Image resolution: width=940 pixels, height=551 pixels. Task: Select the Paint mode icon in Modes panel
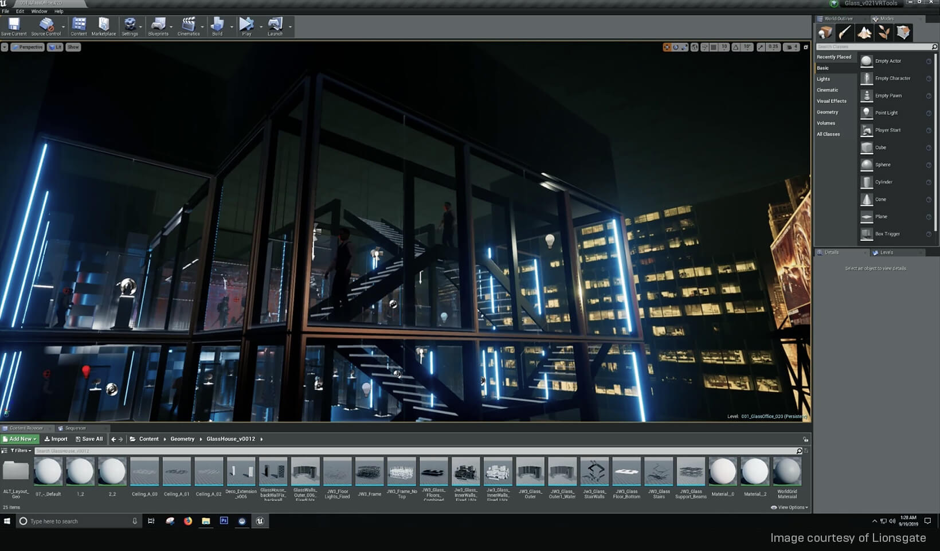(845, 33)
